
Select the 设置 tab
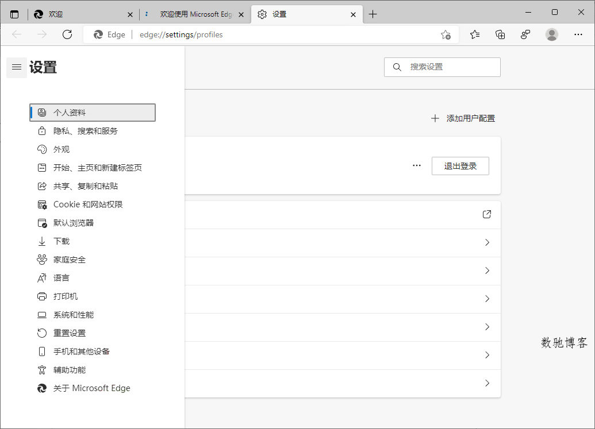coord(307,14)
